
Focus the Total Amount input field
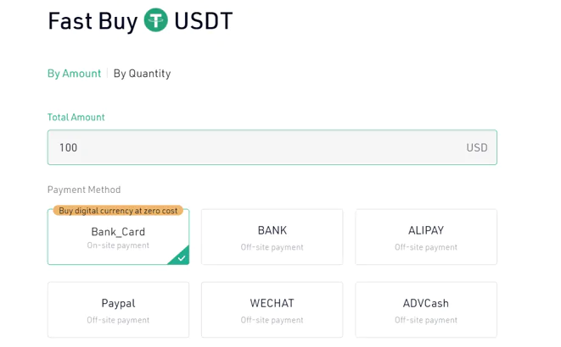coord(272,147)
